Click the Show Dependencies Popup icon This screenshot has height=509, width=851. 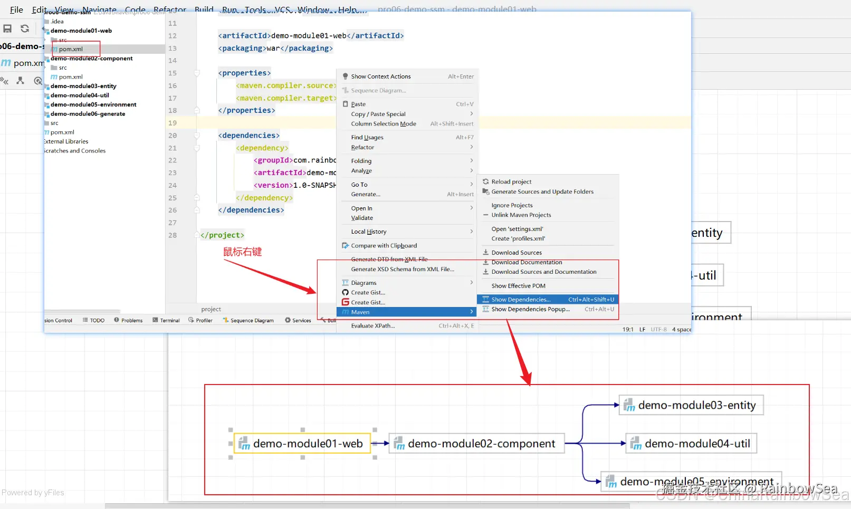(x=486, y=310)
